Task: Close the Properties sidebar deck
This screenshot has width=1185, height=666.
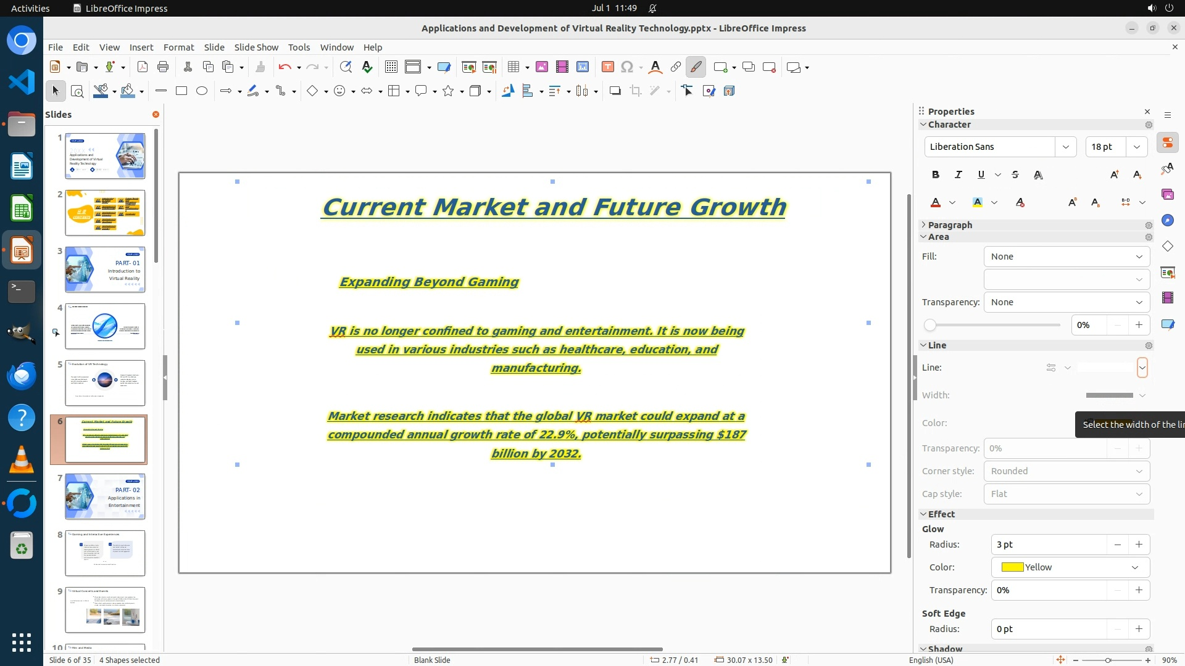Action: click(1147, 112)
